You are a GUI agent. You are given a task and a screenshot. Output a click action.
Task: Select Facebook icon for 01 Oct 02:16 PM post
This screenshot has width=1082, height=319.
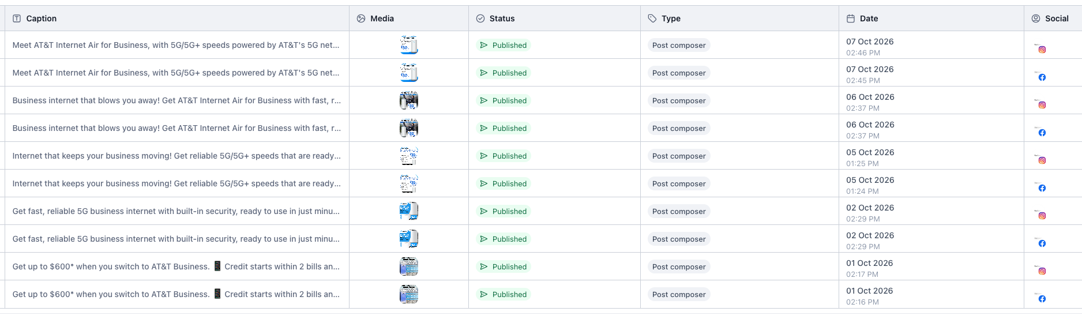point(1042,299)
